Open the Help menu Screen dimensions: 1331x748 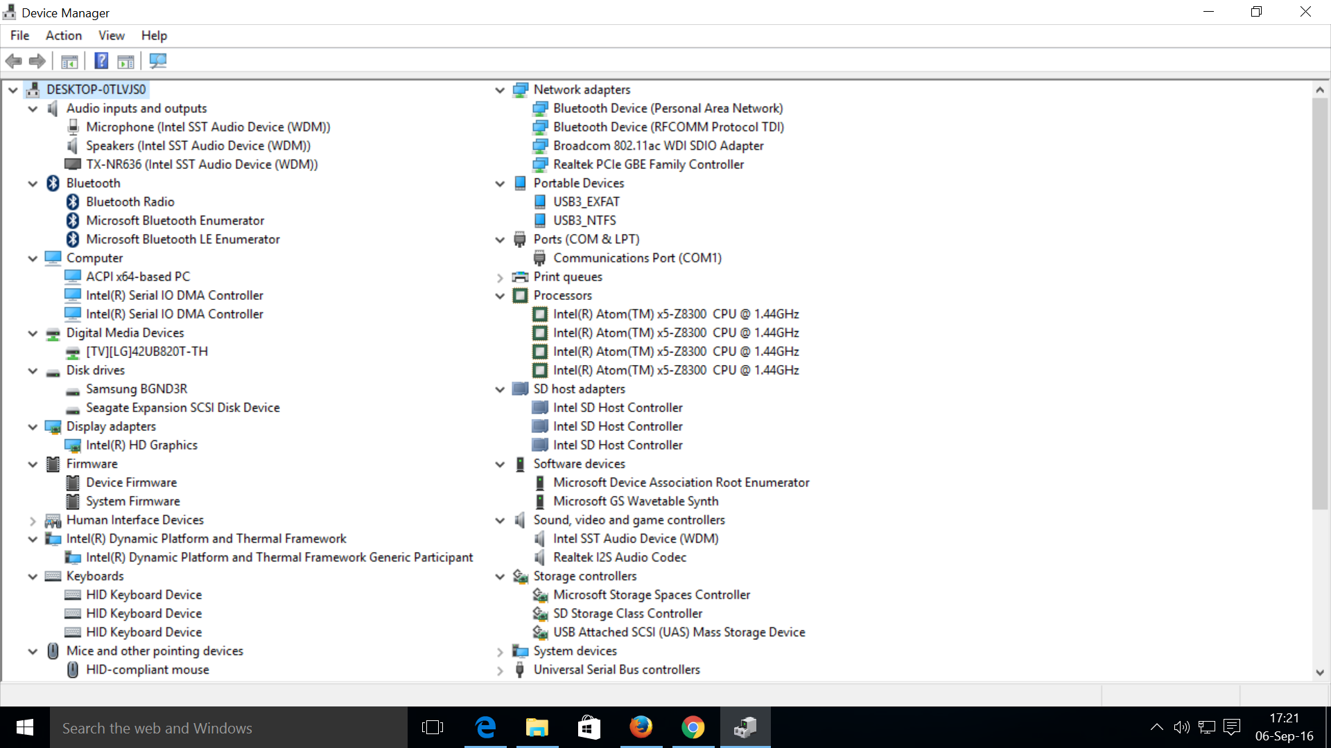coord(154,35)
